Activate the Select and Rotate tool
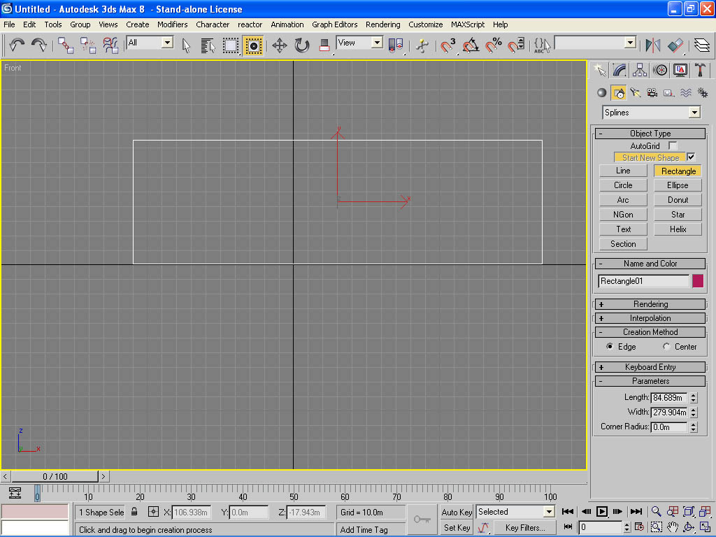The width and height of the screenshot is (716, 537). (302, 45)
